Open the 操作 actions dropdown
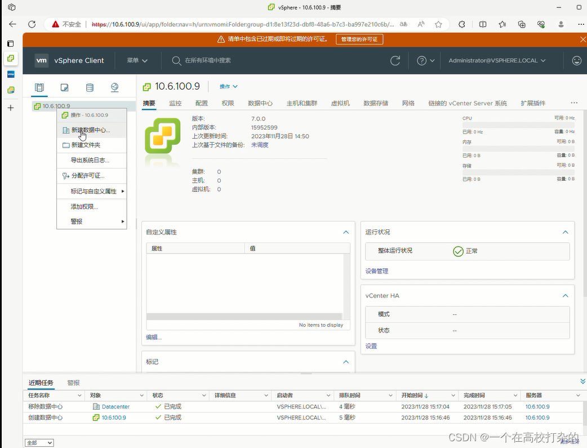Image resolution: width=587 pixels, height=448 pixels. pos(228,87)
